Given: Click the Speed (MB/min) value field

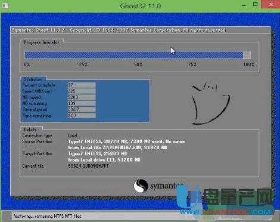Looking at the screenshot, I should 82,91.
